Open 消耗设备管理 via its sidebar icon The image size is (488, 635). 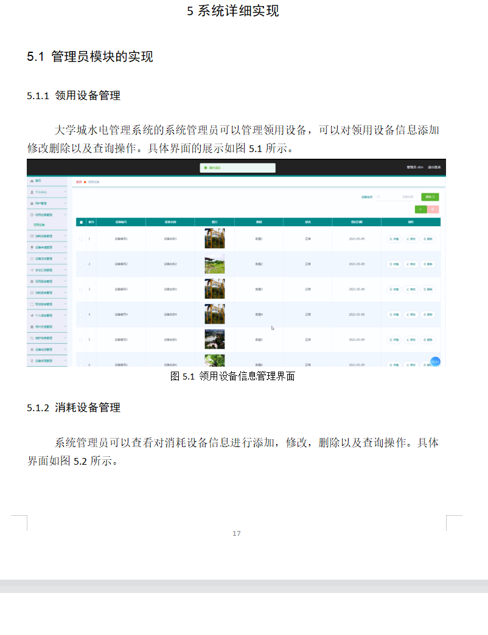coord(31,236)
